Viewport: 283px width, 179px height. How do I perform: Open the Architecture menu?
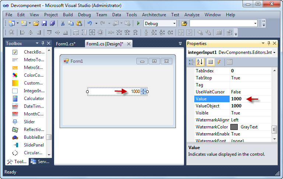click(x=154, y=15)
